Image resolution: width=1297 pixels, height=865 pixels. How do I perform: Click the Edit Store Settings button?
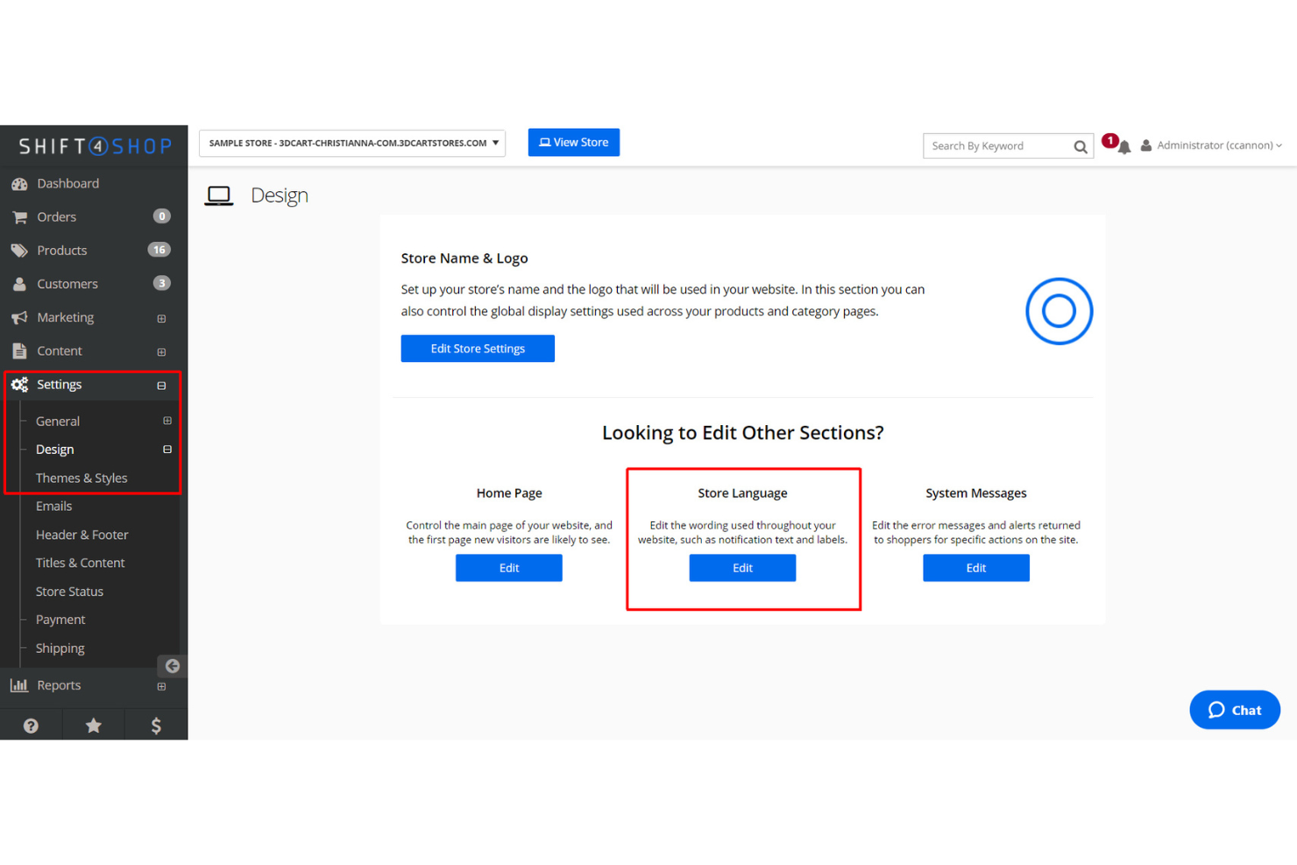pyautogui.click(x=477, y=348)
